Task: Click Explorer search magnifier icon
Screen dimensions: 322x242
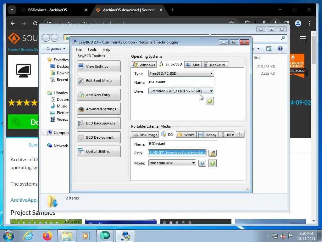Action: [x=283, y=38]
